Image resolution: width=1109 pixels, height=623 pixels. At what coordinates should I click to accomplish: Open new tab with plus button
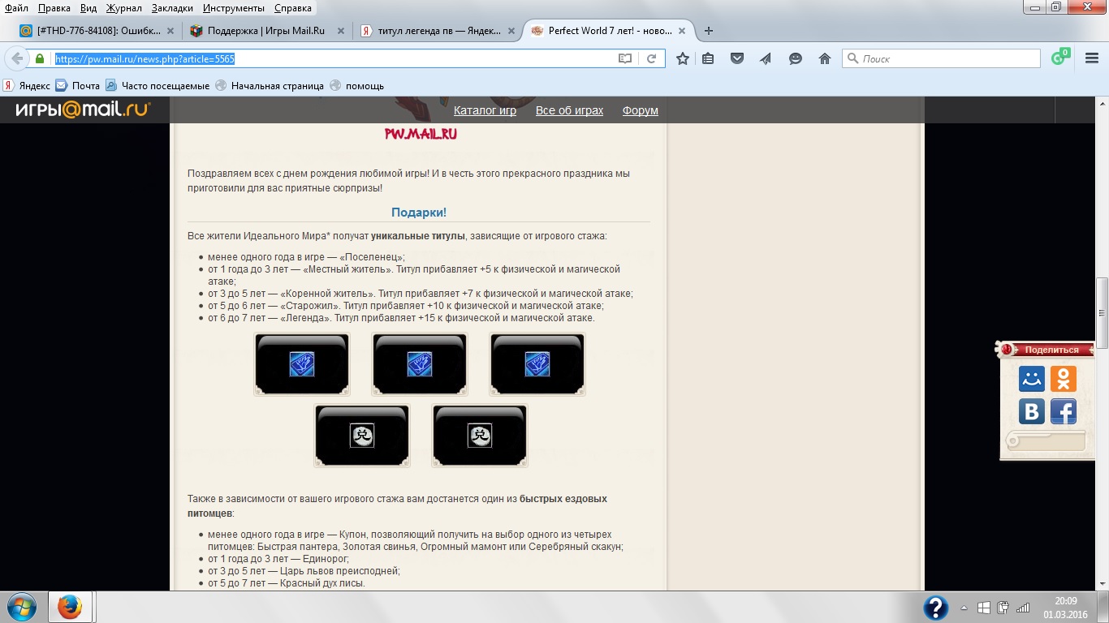click(709, 31)
